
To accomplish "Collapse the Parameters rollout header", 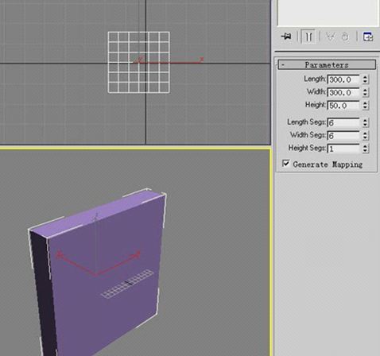I will pyautogui.click(x=327, y=65).
